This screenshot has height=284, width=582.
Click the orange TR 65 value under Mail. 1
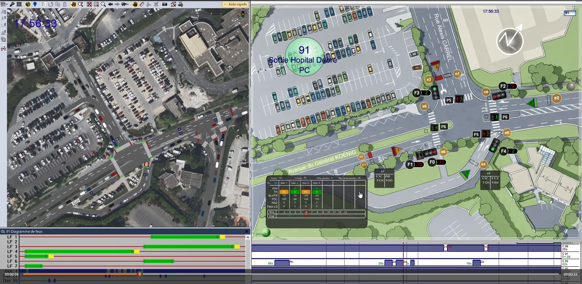point(284,192)
